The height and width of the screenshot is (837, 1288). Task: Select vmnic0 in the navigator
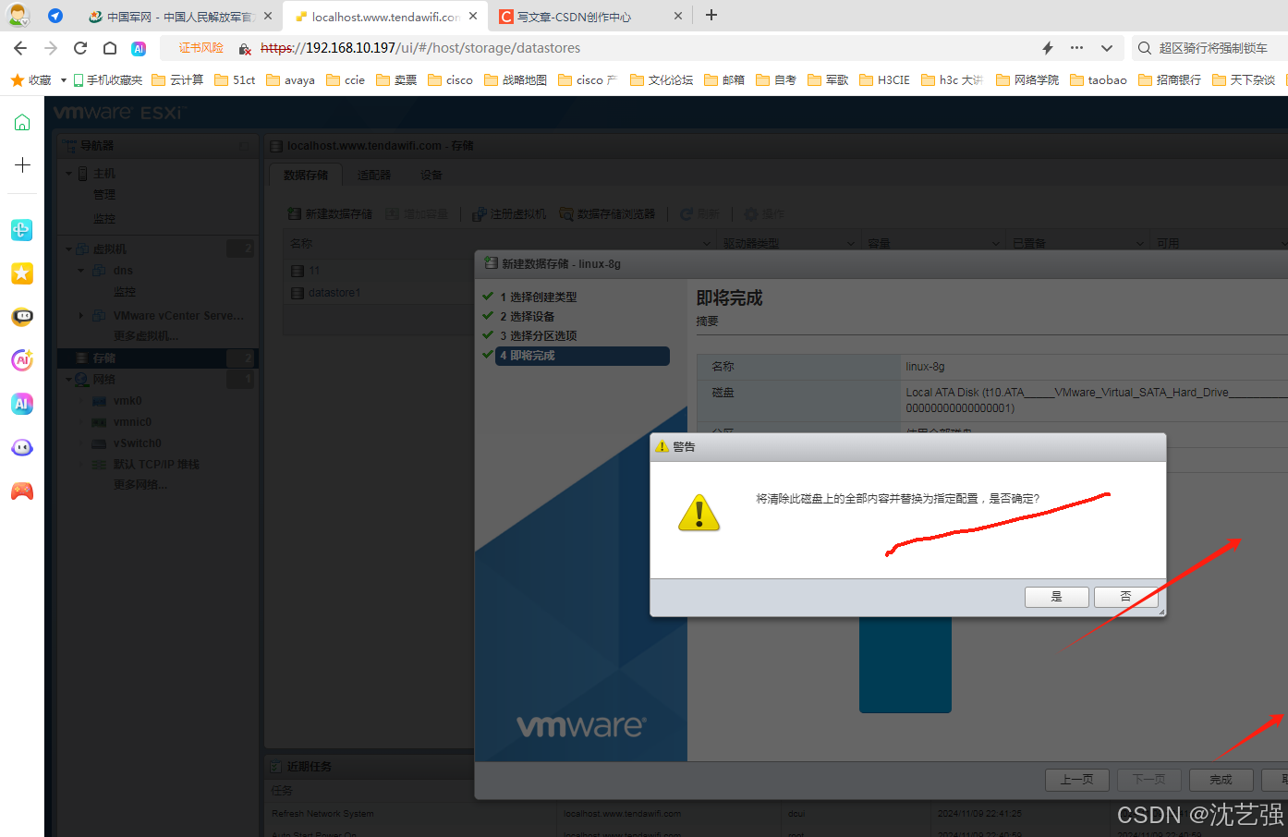132,422
